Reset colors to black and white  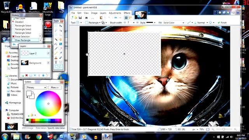click(28, 97)
